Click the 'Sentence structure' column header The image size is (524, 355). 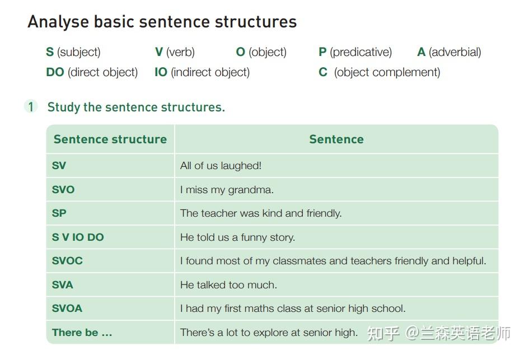click(110, 139)
